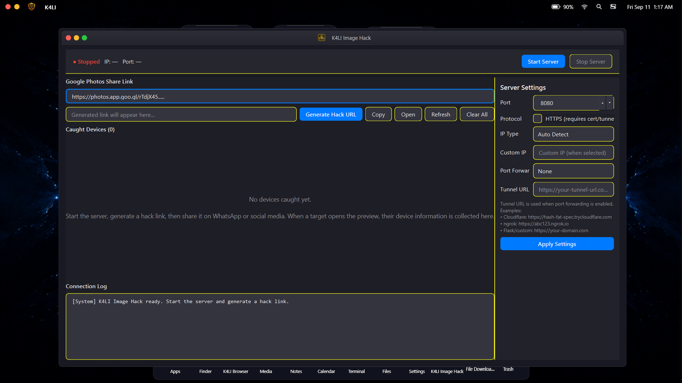This screenshot has width=682, height=383.
Task: Click the app icon beside K4LI Image Hack title
Action: [x=322, y=37]
